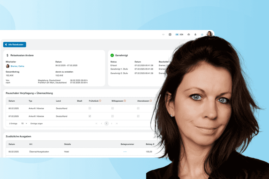Screen dimensions: 269x179
Task: Open the entries-per-page dropdown showing 10
Action: tap(24, 123)
